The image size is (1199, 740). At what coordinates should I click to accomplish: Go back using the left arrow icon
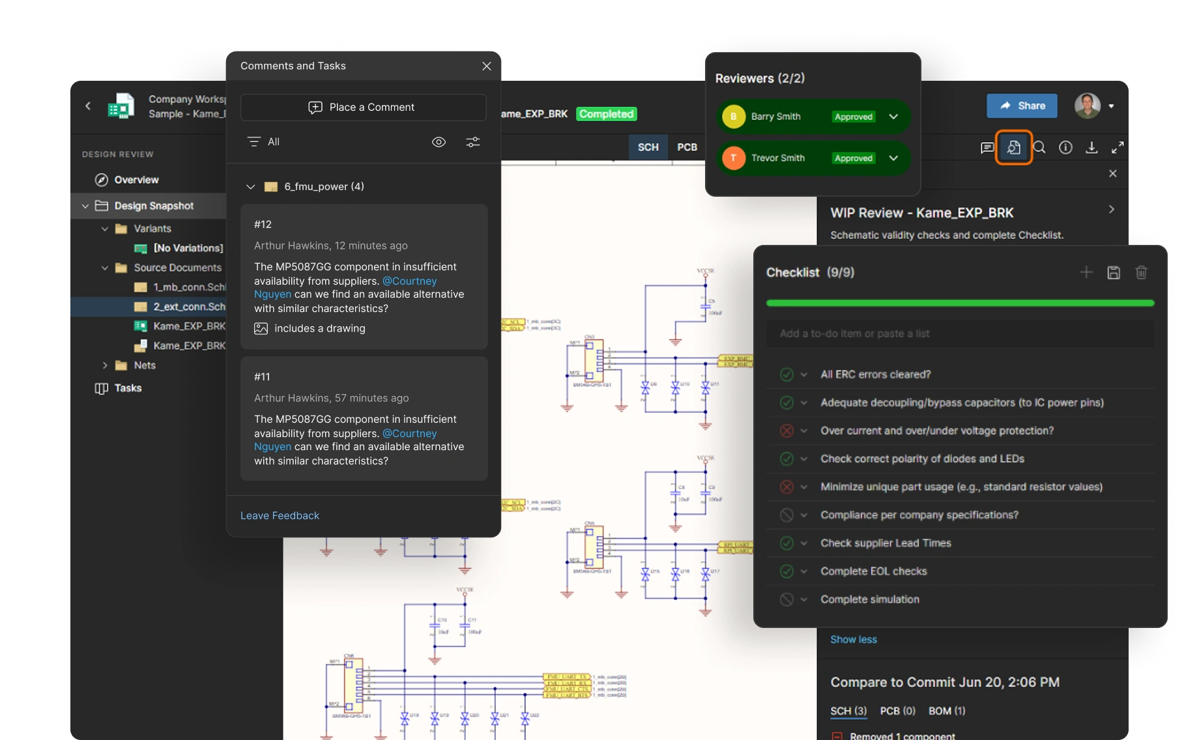[x=88, y=106]
